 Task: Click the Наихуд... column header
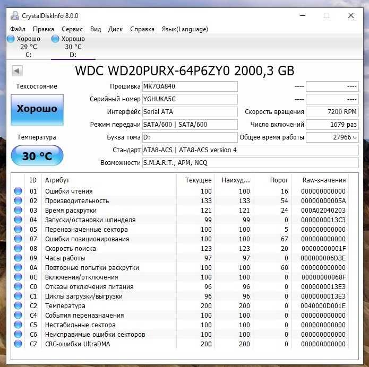tap(234, 180)
